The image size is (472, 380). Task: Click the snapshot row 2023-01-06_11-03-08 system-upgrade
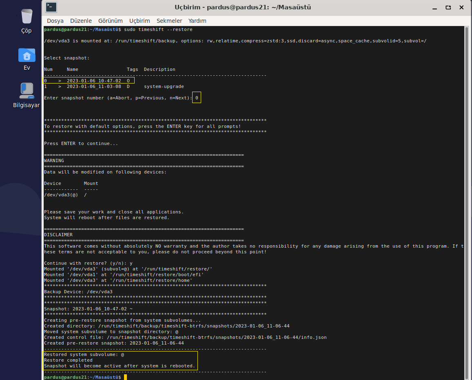click(x=114, y=86)
